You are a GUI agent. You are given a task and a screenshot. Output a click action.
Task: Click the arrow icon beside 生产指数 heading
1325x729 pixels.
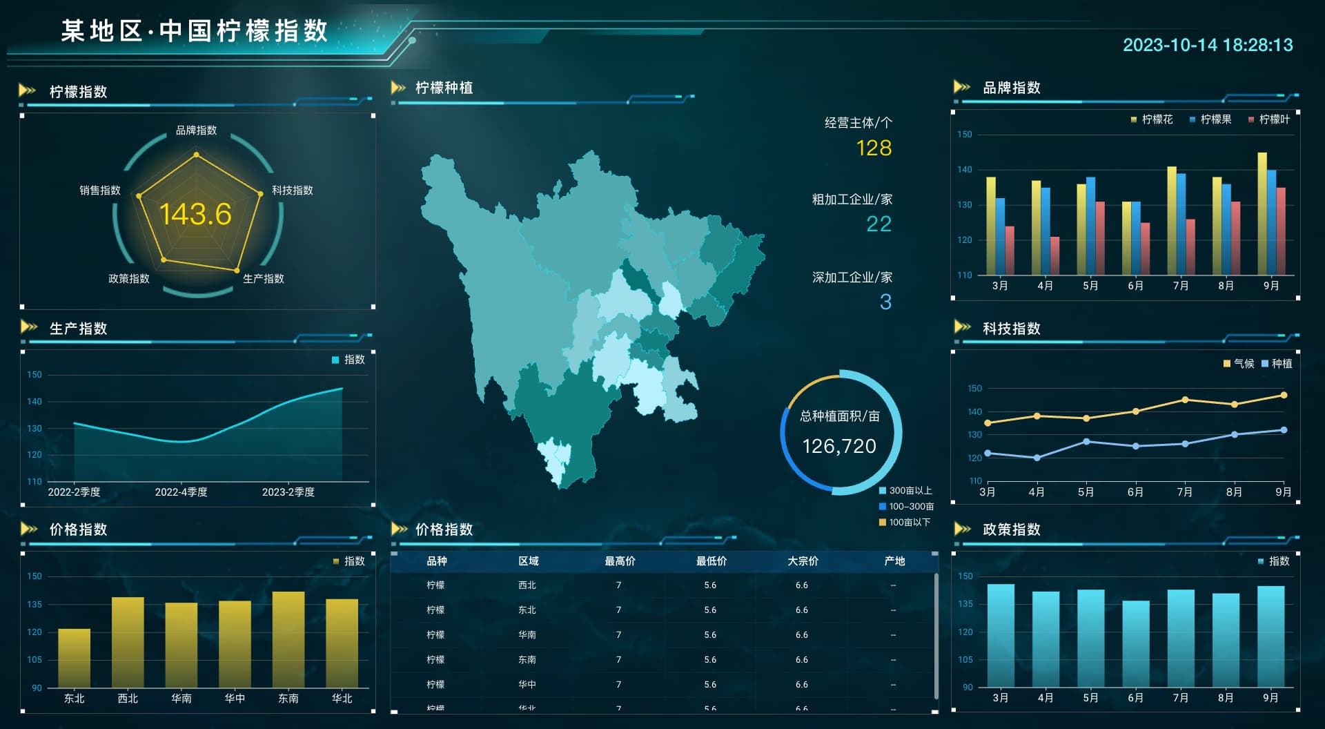tap(29, 327)
